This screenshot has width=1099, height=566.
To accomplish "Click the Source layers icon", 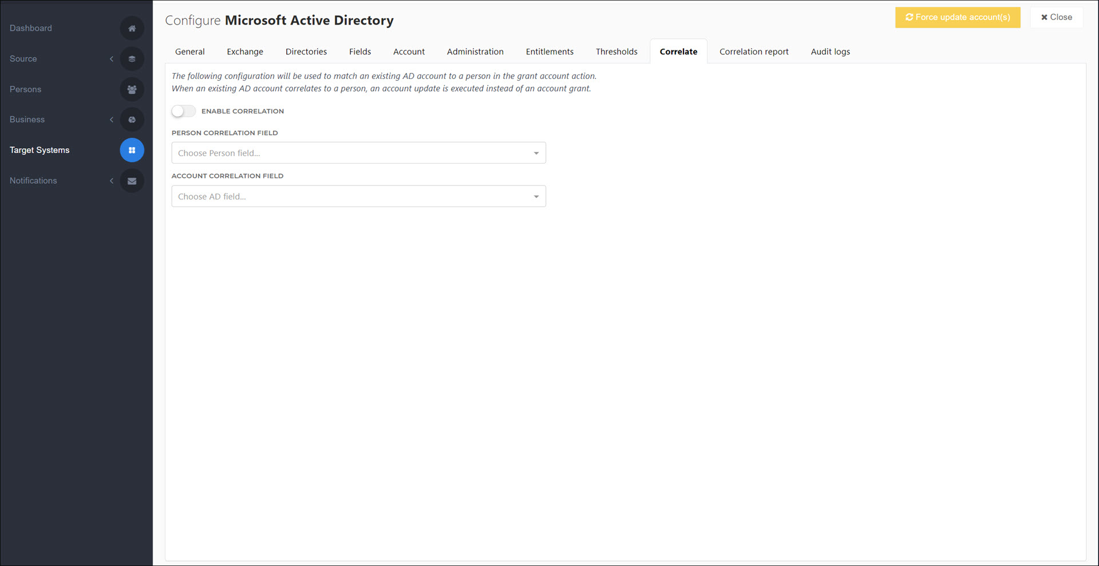I will 132,58.
